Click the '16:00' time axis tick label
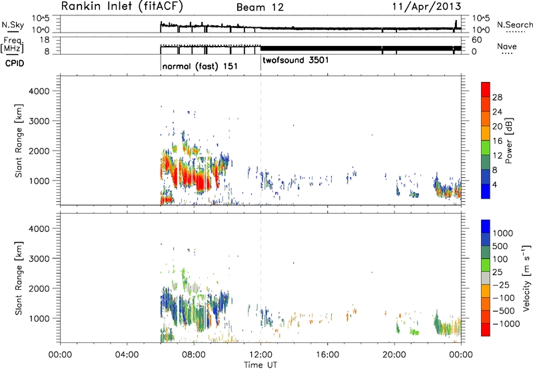533x369 pixels. (327, 355)
